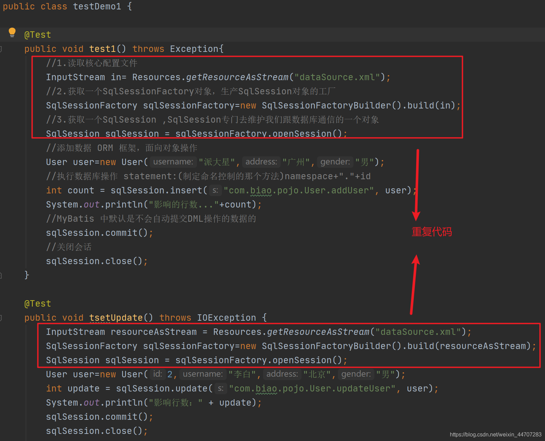The width and height of the screenshot is (545, 441).
Task: Click the tsetUpdate method name
Action: (116, 318)
